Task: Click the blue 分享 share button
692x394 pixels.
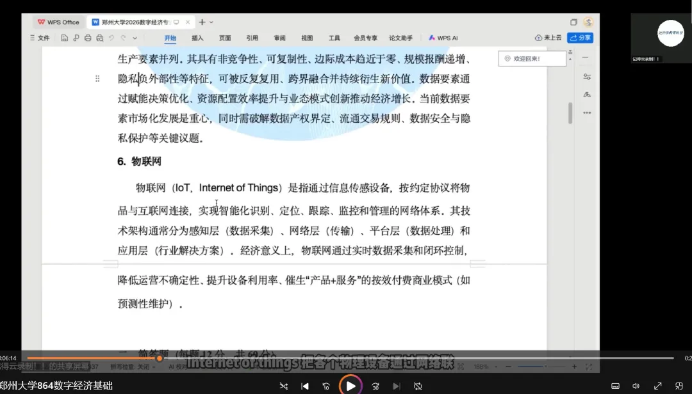Action: click(x=581, y=38)
